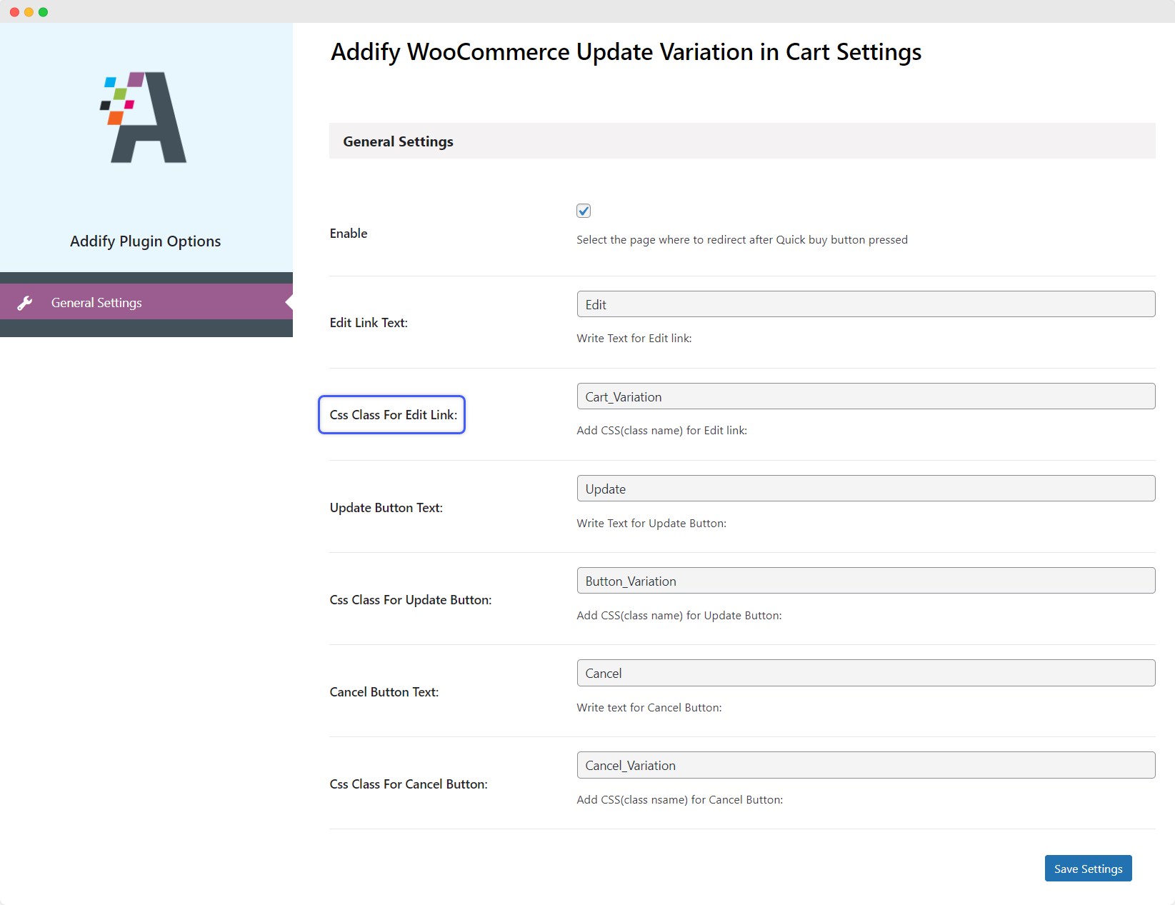The height and width of the screenshot is (905, 1175).
Task: Click the Cancel_Variation CSS class input
Action: pyautogui.click(x=865, y=765)
